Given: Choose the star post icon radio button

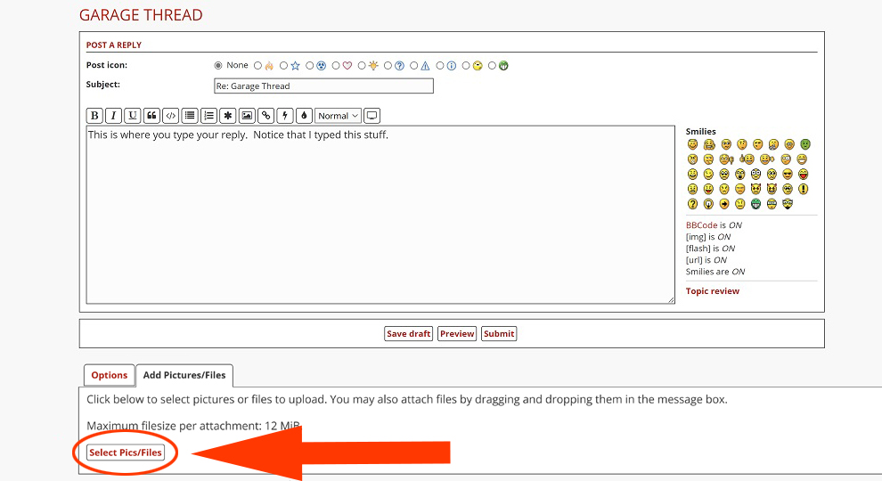Looking at the screenshot, I should 284,65.
